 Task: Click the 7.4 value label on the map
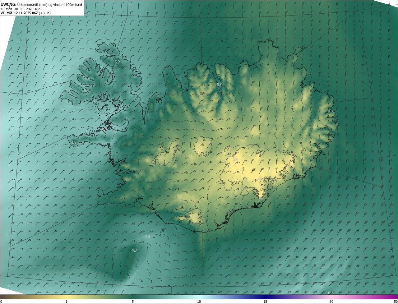click(147, 237)
